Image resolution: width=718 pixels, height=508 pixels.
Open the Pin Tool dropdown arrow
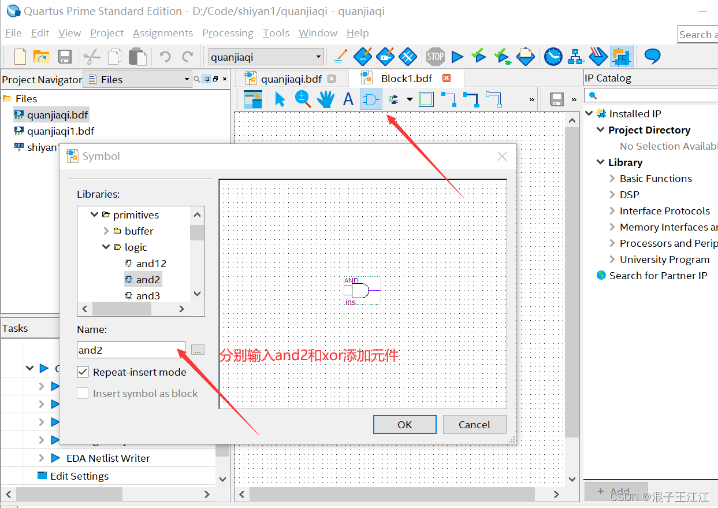point(410,99)
